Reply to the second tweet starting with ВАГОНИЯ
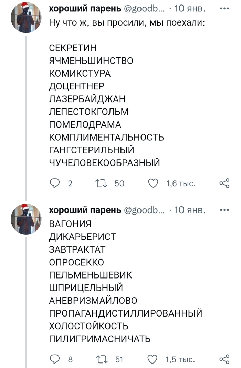Viewport: 241px width, 368px height. [x=55, y=359]
